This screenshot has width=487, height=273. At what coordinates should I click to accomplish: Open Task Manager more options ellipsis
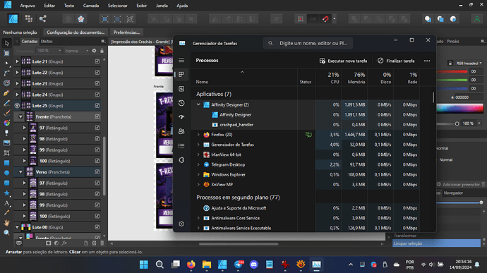click(x=427, y=61)
